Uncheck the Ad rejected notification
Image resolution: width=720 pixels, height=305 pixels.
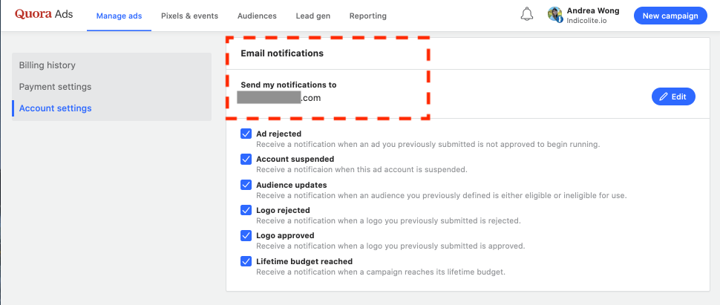246,134
